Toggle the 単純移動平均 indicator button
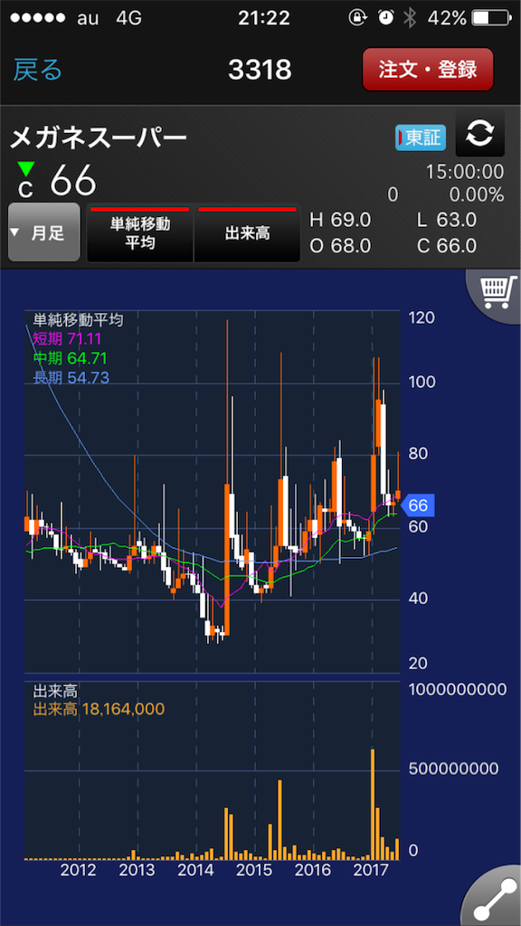Screen dimensions: 521x926 click(x=140, y=233)
